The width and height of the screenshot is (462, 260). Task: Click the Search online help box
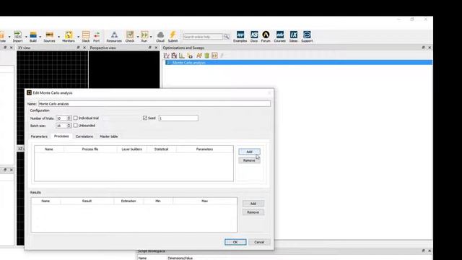click(x=203, y=37)
